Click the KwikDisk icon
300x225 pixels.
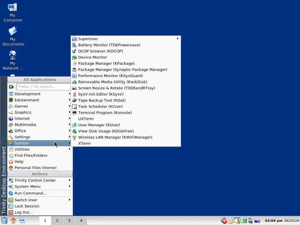point(74,82)
